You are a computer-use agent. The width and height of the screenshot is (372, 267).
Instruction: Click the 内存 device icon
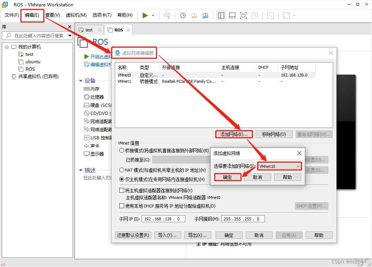[x=87, y=89]
